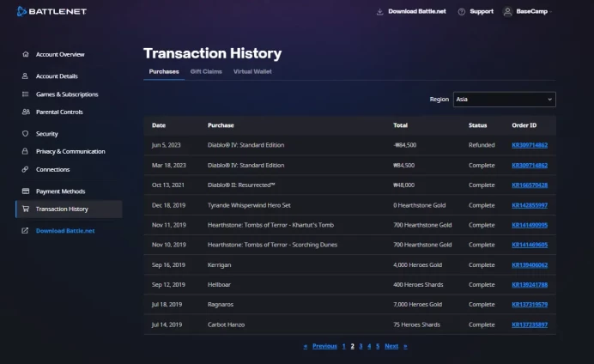Click the Refunded status text
594x364 pixels.
point(482,145)
